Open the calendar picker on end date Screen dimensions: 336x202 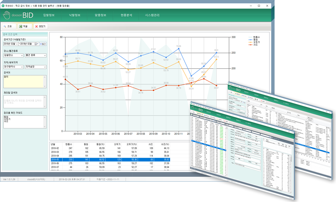tap(35, 44)
